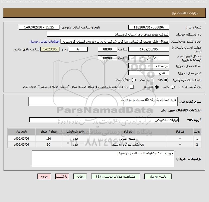
Task: Click the request creator field عبدالله ملک محمدی
Action: click(x=115, y=41)
